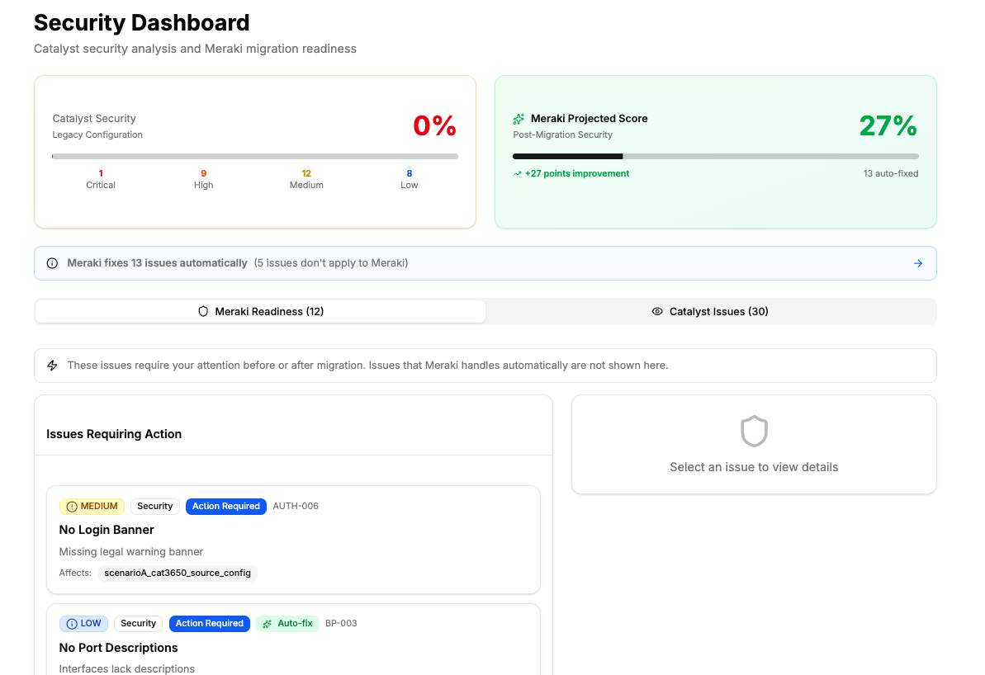Click the Security tag on the AUTH-006 issue
The width and height of the screenshot is (985, 675).
tap(155, 507)
